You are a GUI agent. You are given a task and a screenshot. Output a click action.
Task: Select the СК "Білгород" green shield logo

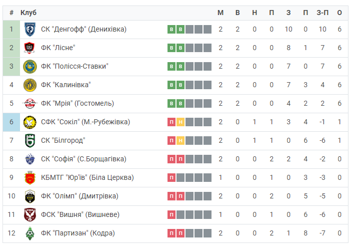coord(30,141)
